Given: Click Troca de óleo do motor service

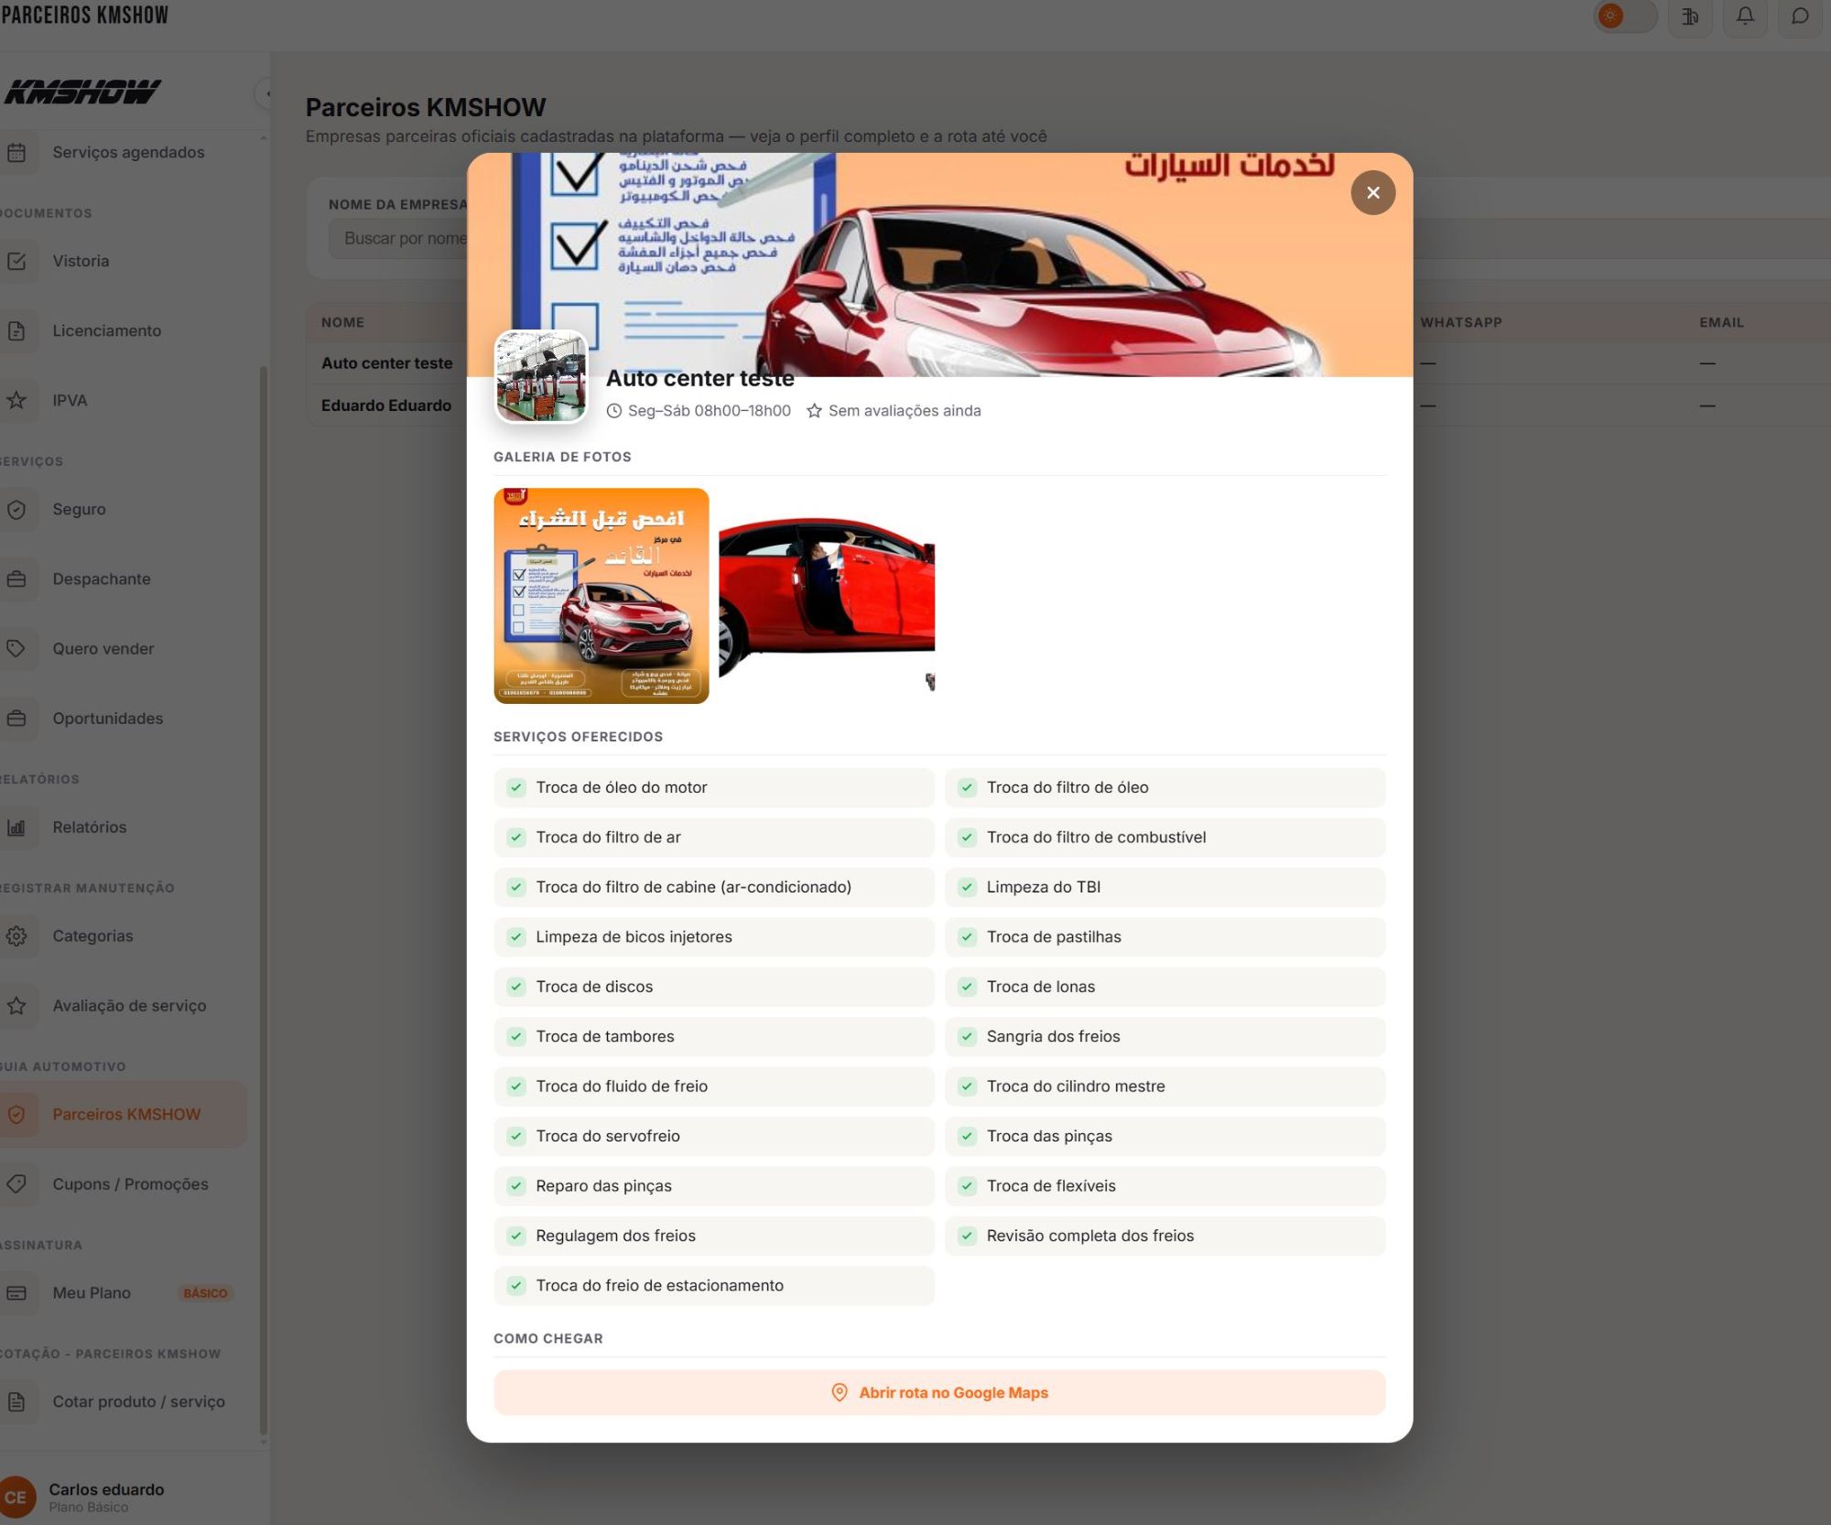Looking at the screenshot, I should (714, 787).
